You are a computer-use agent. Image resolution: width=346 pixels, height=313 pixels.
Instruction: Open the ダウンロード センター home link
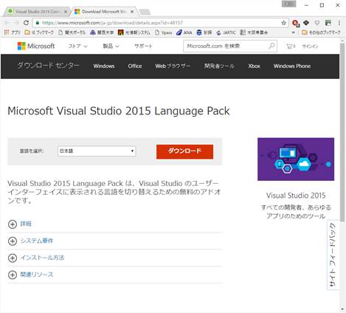click(x=49, y=65)
